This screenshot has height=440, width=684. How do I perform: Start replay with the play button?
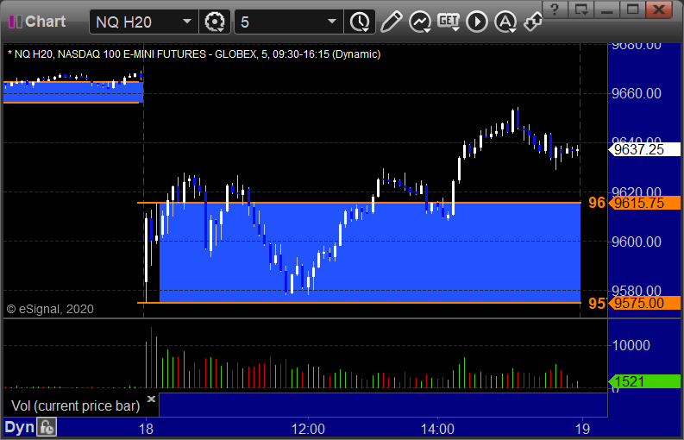click(477, 22)
